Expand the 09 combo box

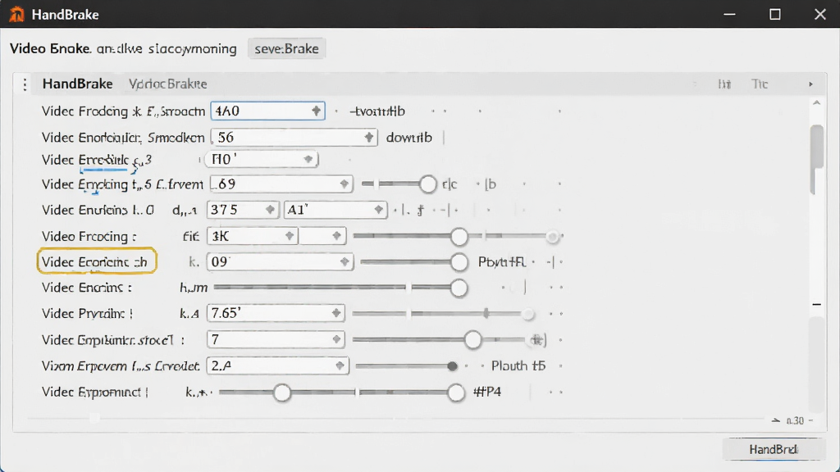click(281, 261)
